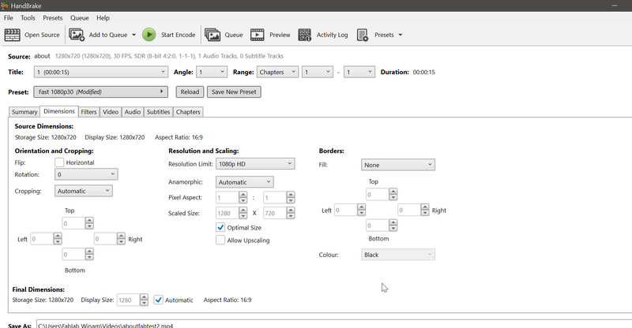Open the Cropping mode dropdown
This screenshot has width=632, height=328.
click(84, 191)
